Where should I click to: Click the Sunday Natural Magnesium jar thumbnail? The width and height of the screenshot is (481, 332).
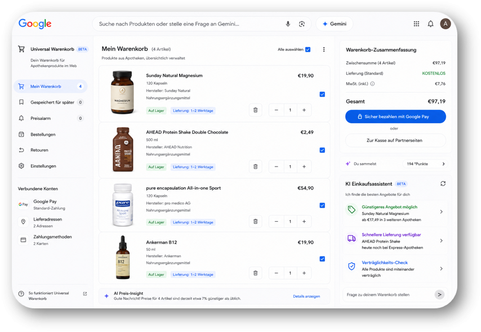coord(122,93)
